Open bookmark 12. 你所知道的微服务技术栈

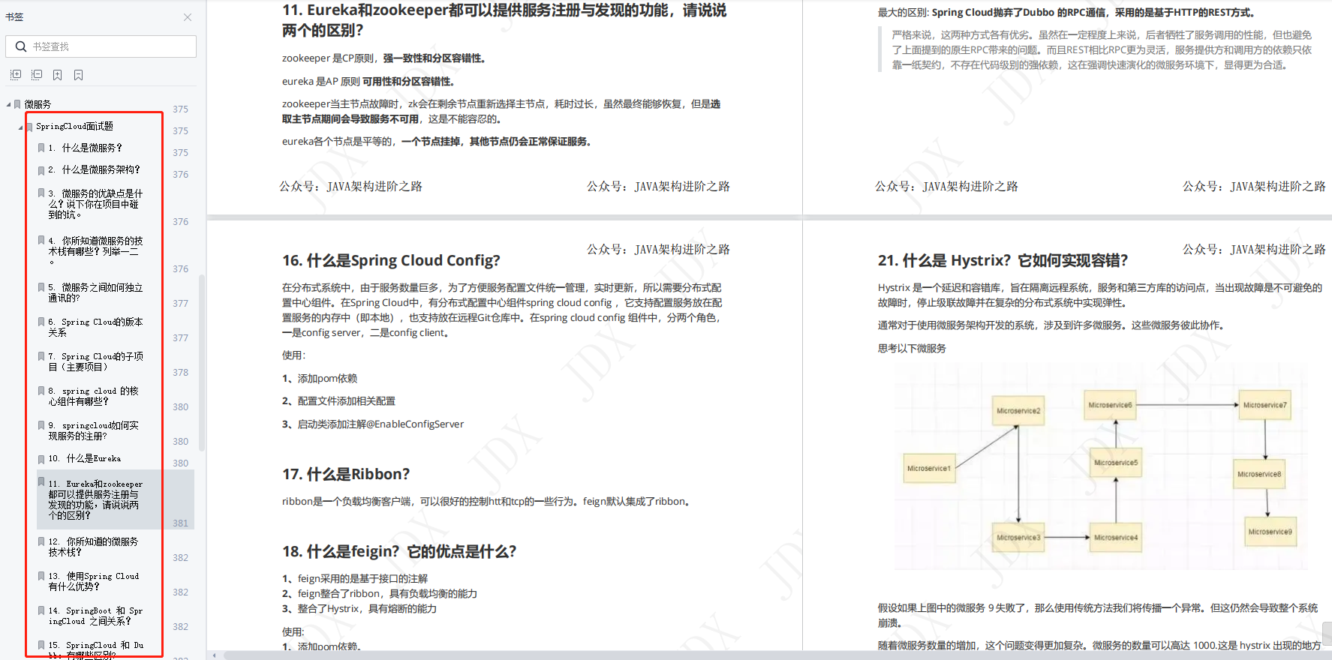pos(93,547)
